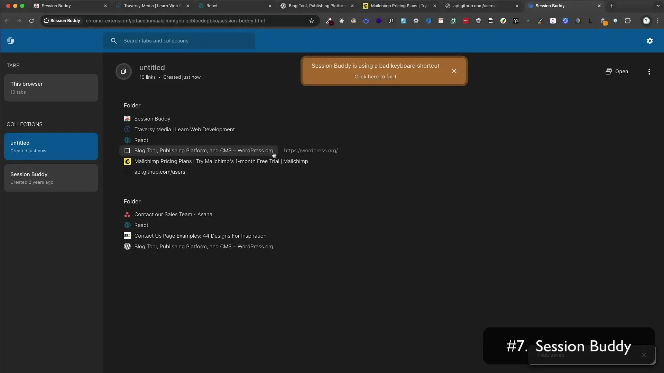Click the Session Buddy logo in header
The image size is (664, 373).
[x=10, y=41]
